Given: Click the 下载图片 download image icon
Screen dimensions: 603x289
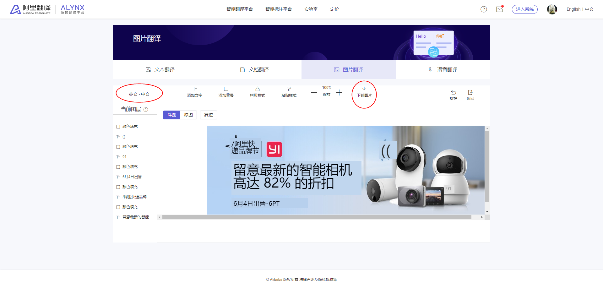Looking at the screenshot, I should [364, 89].
